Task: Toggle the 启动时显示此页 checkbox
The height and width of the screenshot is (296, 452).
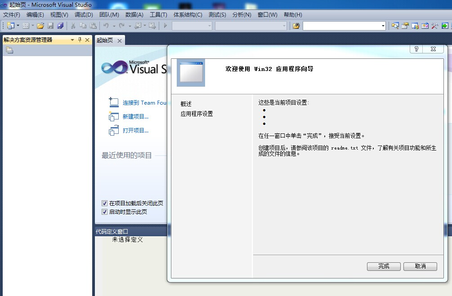Action: (x=105, y=212)
